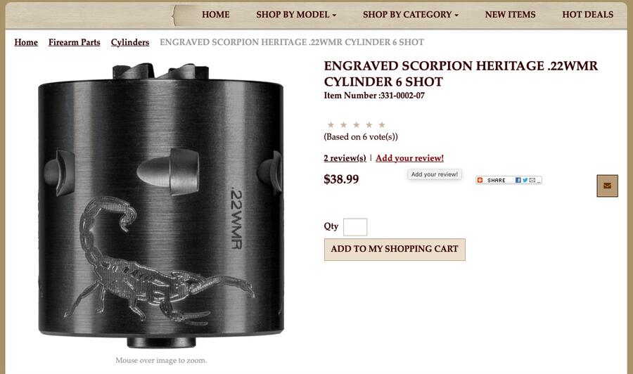633x374 pixels.
Task: Rate with the first star
Action: click(331, 125)
